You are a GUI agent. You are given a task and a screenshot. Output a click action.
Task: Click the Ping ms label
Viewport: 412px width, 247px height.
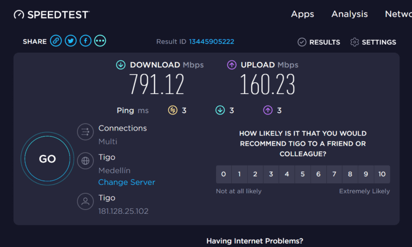(x=133, y=110)
